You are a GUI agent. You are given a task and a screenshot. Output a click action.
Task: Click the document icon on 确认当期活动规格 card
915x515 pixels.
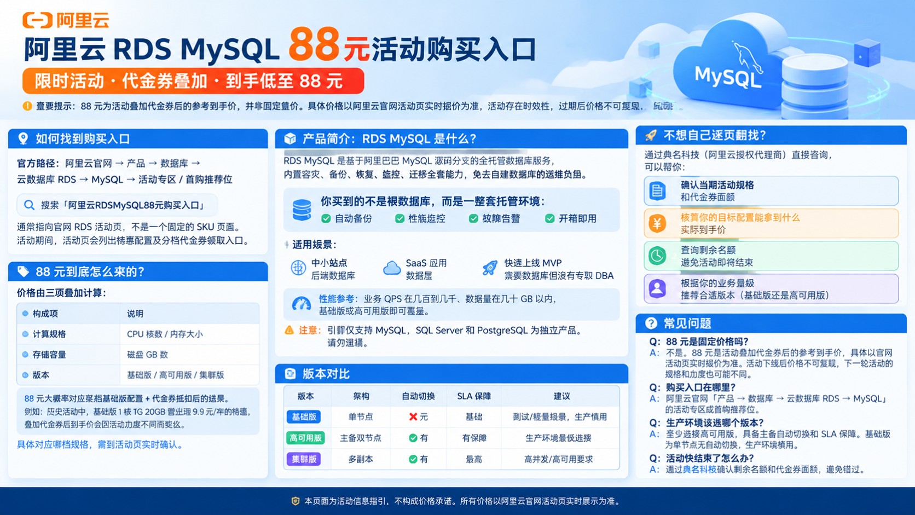[657, 190]
